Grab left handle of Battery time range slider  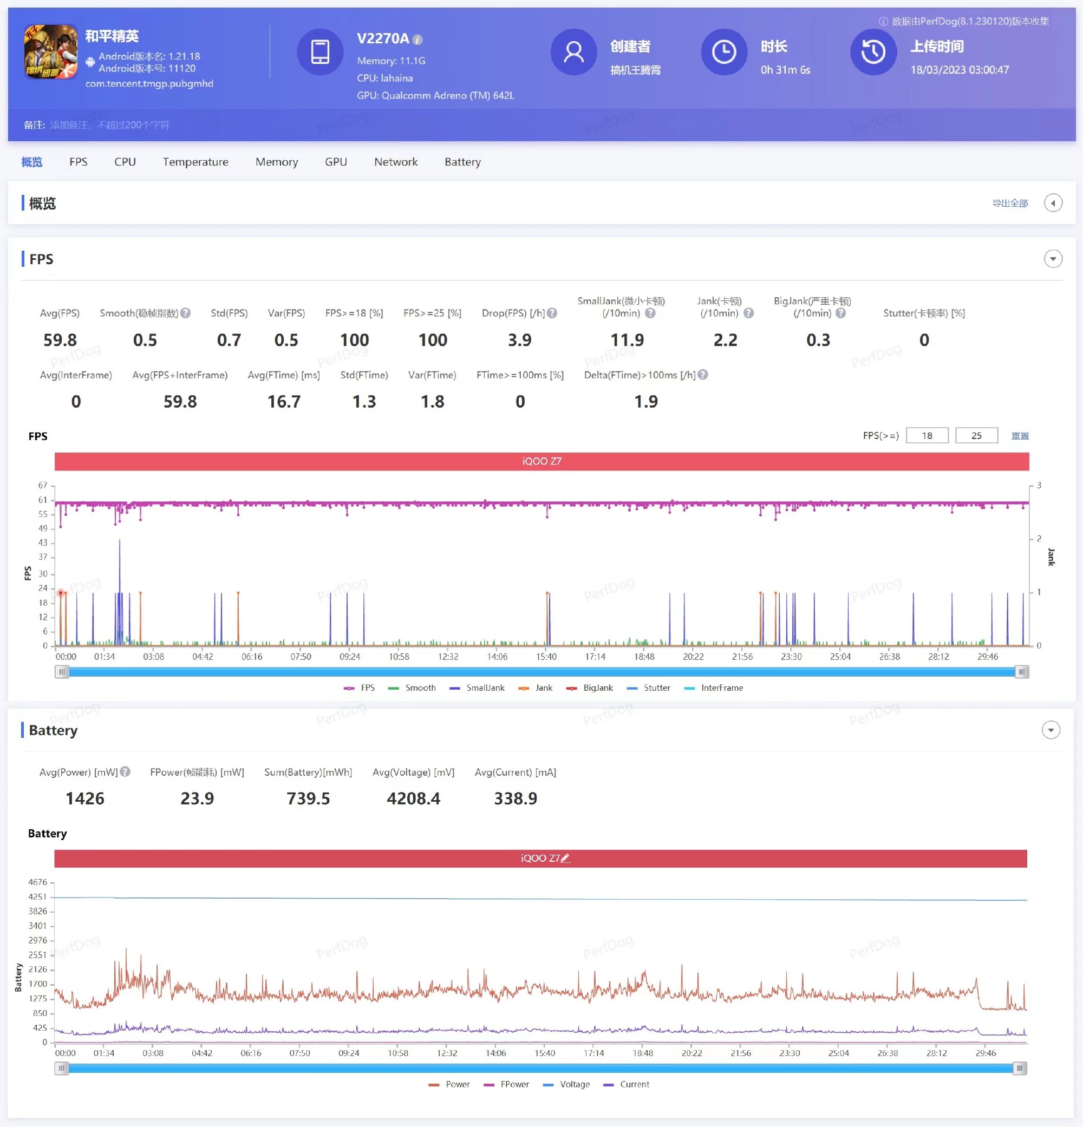(x=62, y=1068)
